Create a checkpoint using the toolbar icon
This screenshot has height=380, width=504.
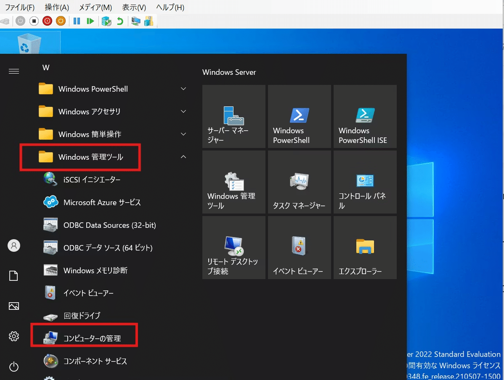[105, 21]
